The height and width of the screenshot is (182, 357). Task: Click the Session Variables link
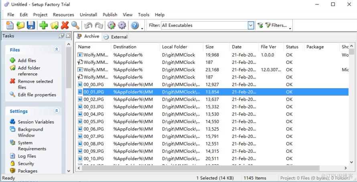(36, 122)
